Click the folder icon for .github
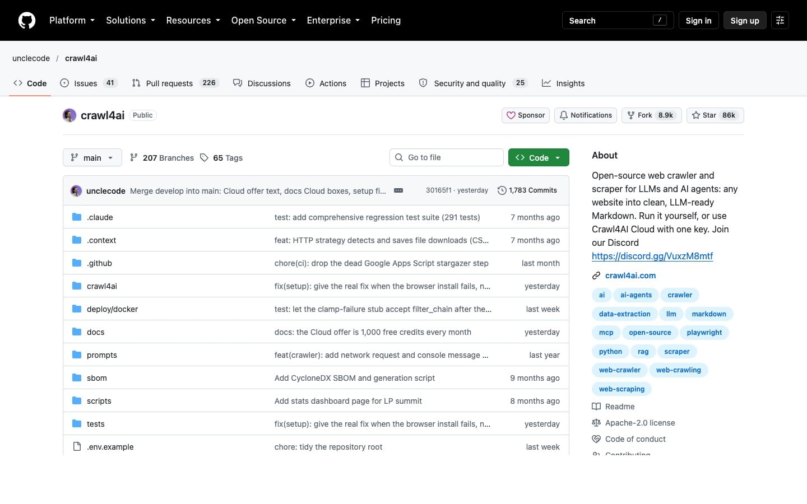 click(77, 263)
